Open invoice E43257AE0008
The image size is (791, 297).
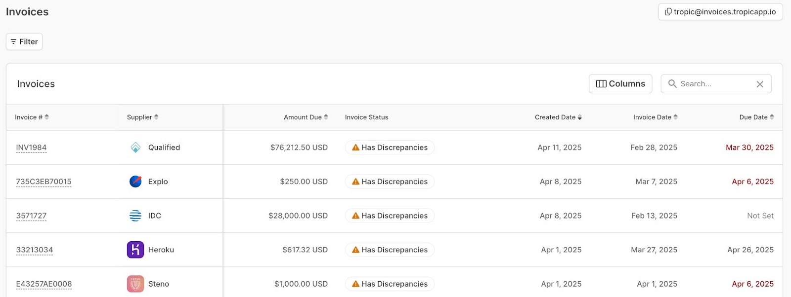(x=44, y=284)
